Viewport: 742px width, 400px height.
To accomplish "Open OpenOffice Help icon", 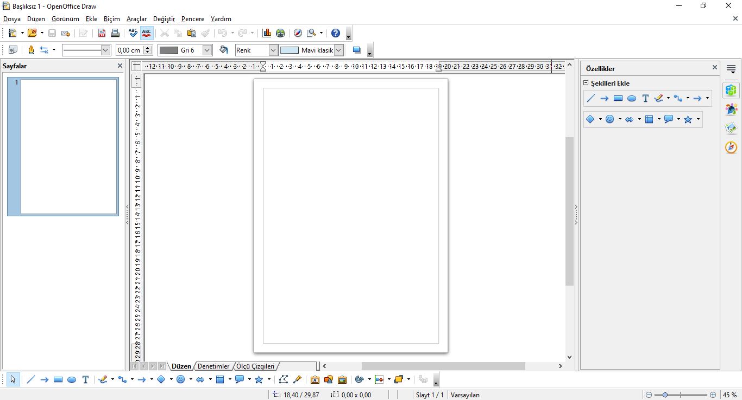I will coord(336,33).
